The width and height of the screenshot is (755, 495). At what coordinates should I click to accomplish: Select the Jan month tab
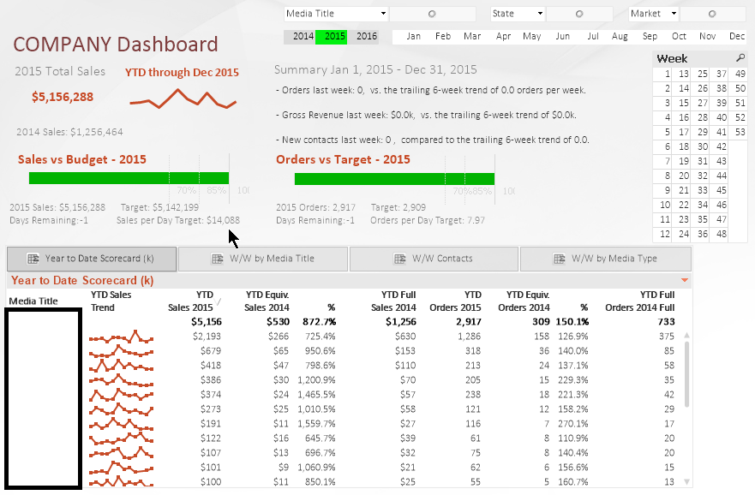tap(413, 37)
